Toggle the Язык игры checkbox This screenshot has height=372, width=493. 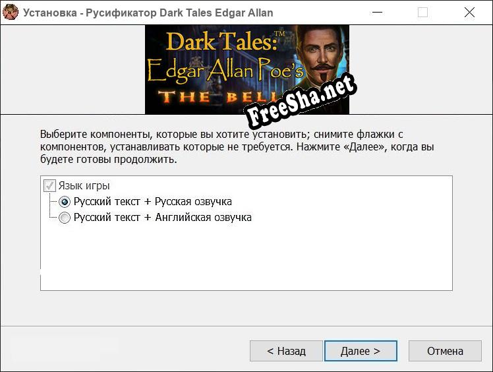[49, 186]
